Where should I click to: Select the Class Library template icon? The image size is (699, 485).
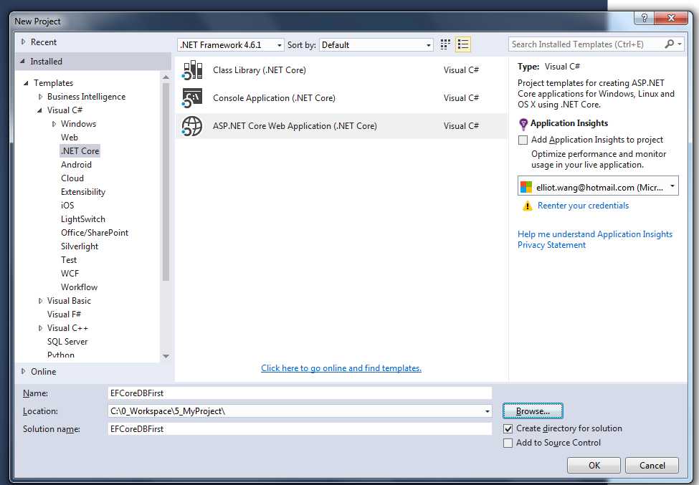click(192, 70)
